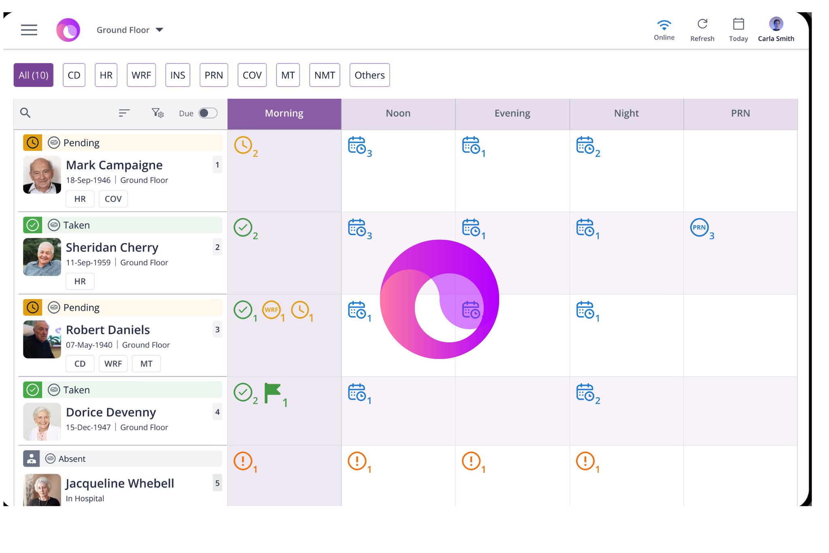The image size is (829, 553).
Task: Click the search magnifier icon
Action: click(25, 113)
